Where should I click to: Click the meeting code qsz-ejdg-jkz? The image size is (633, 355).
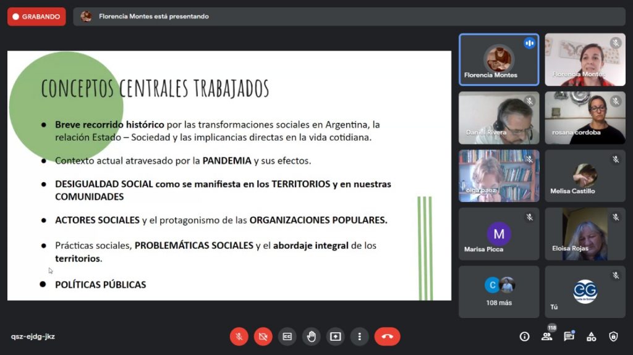(33, 336)
